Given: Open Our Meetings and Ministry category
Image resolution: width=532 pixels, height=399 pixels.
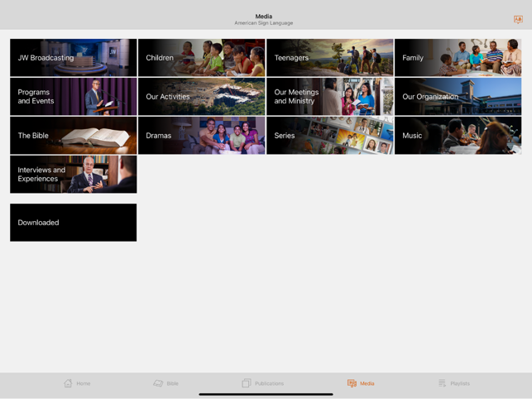Looking at the screenshot, I should 330,97.
